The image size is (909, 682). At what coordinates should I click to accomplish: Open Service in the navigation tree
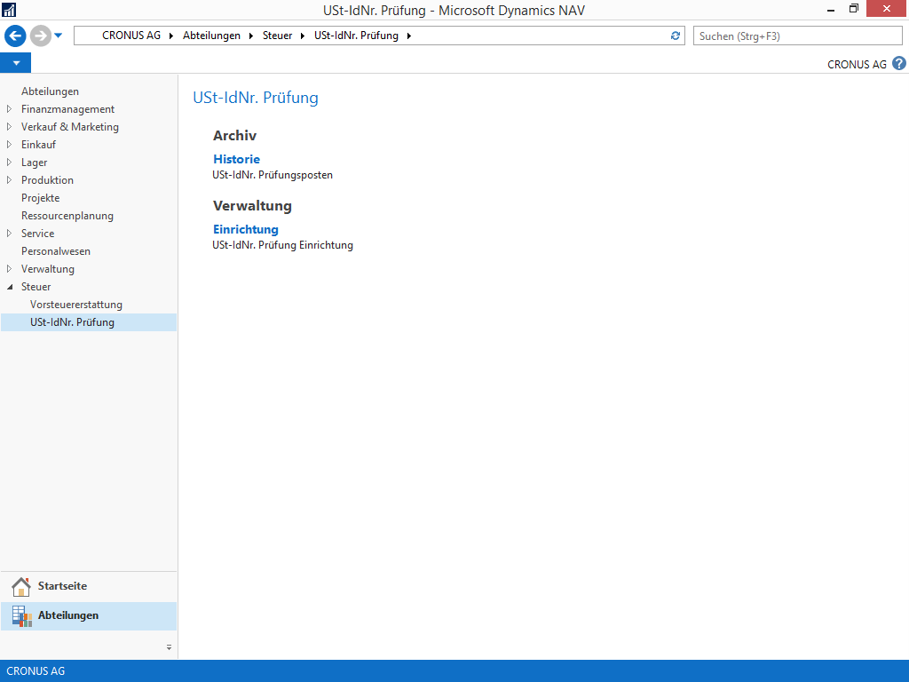[37, 234]
